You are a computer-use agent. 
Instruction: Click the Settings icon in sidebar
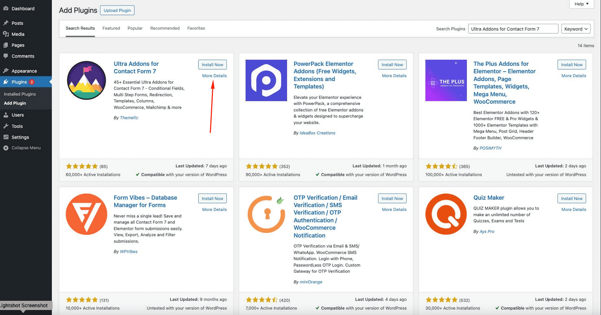6,137
